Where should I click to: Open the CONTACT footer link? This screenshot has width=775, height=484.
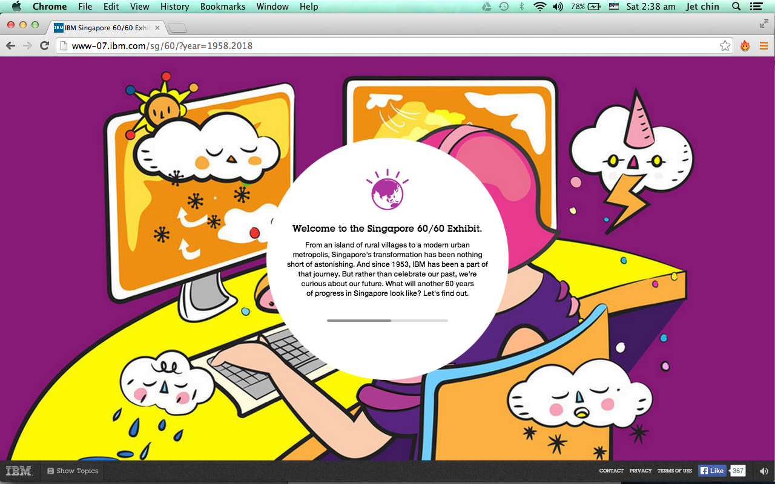click(x=612, y=471)
